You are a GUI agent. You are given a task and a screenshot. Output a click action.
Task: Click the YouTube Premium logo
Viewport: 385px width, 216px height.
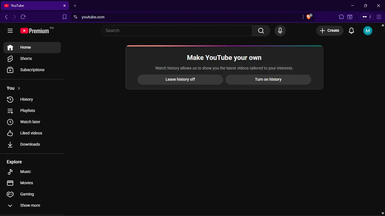[x=35, y=31]
